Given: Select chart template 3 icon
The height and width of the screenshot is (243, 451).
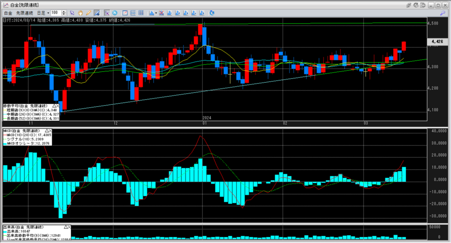Looking at the screenshot, I should tap(185, 13).
